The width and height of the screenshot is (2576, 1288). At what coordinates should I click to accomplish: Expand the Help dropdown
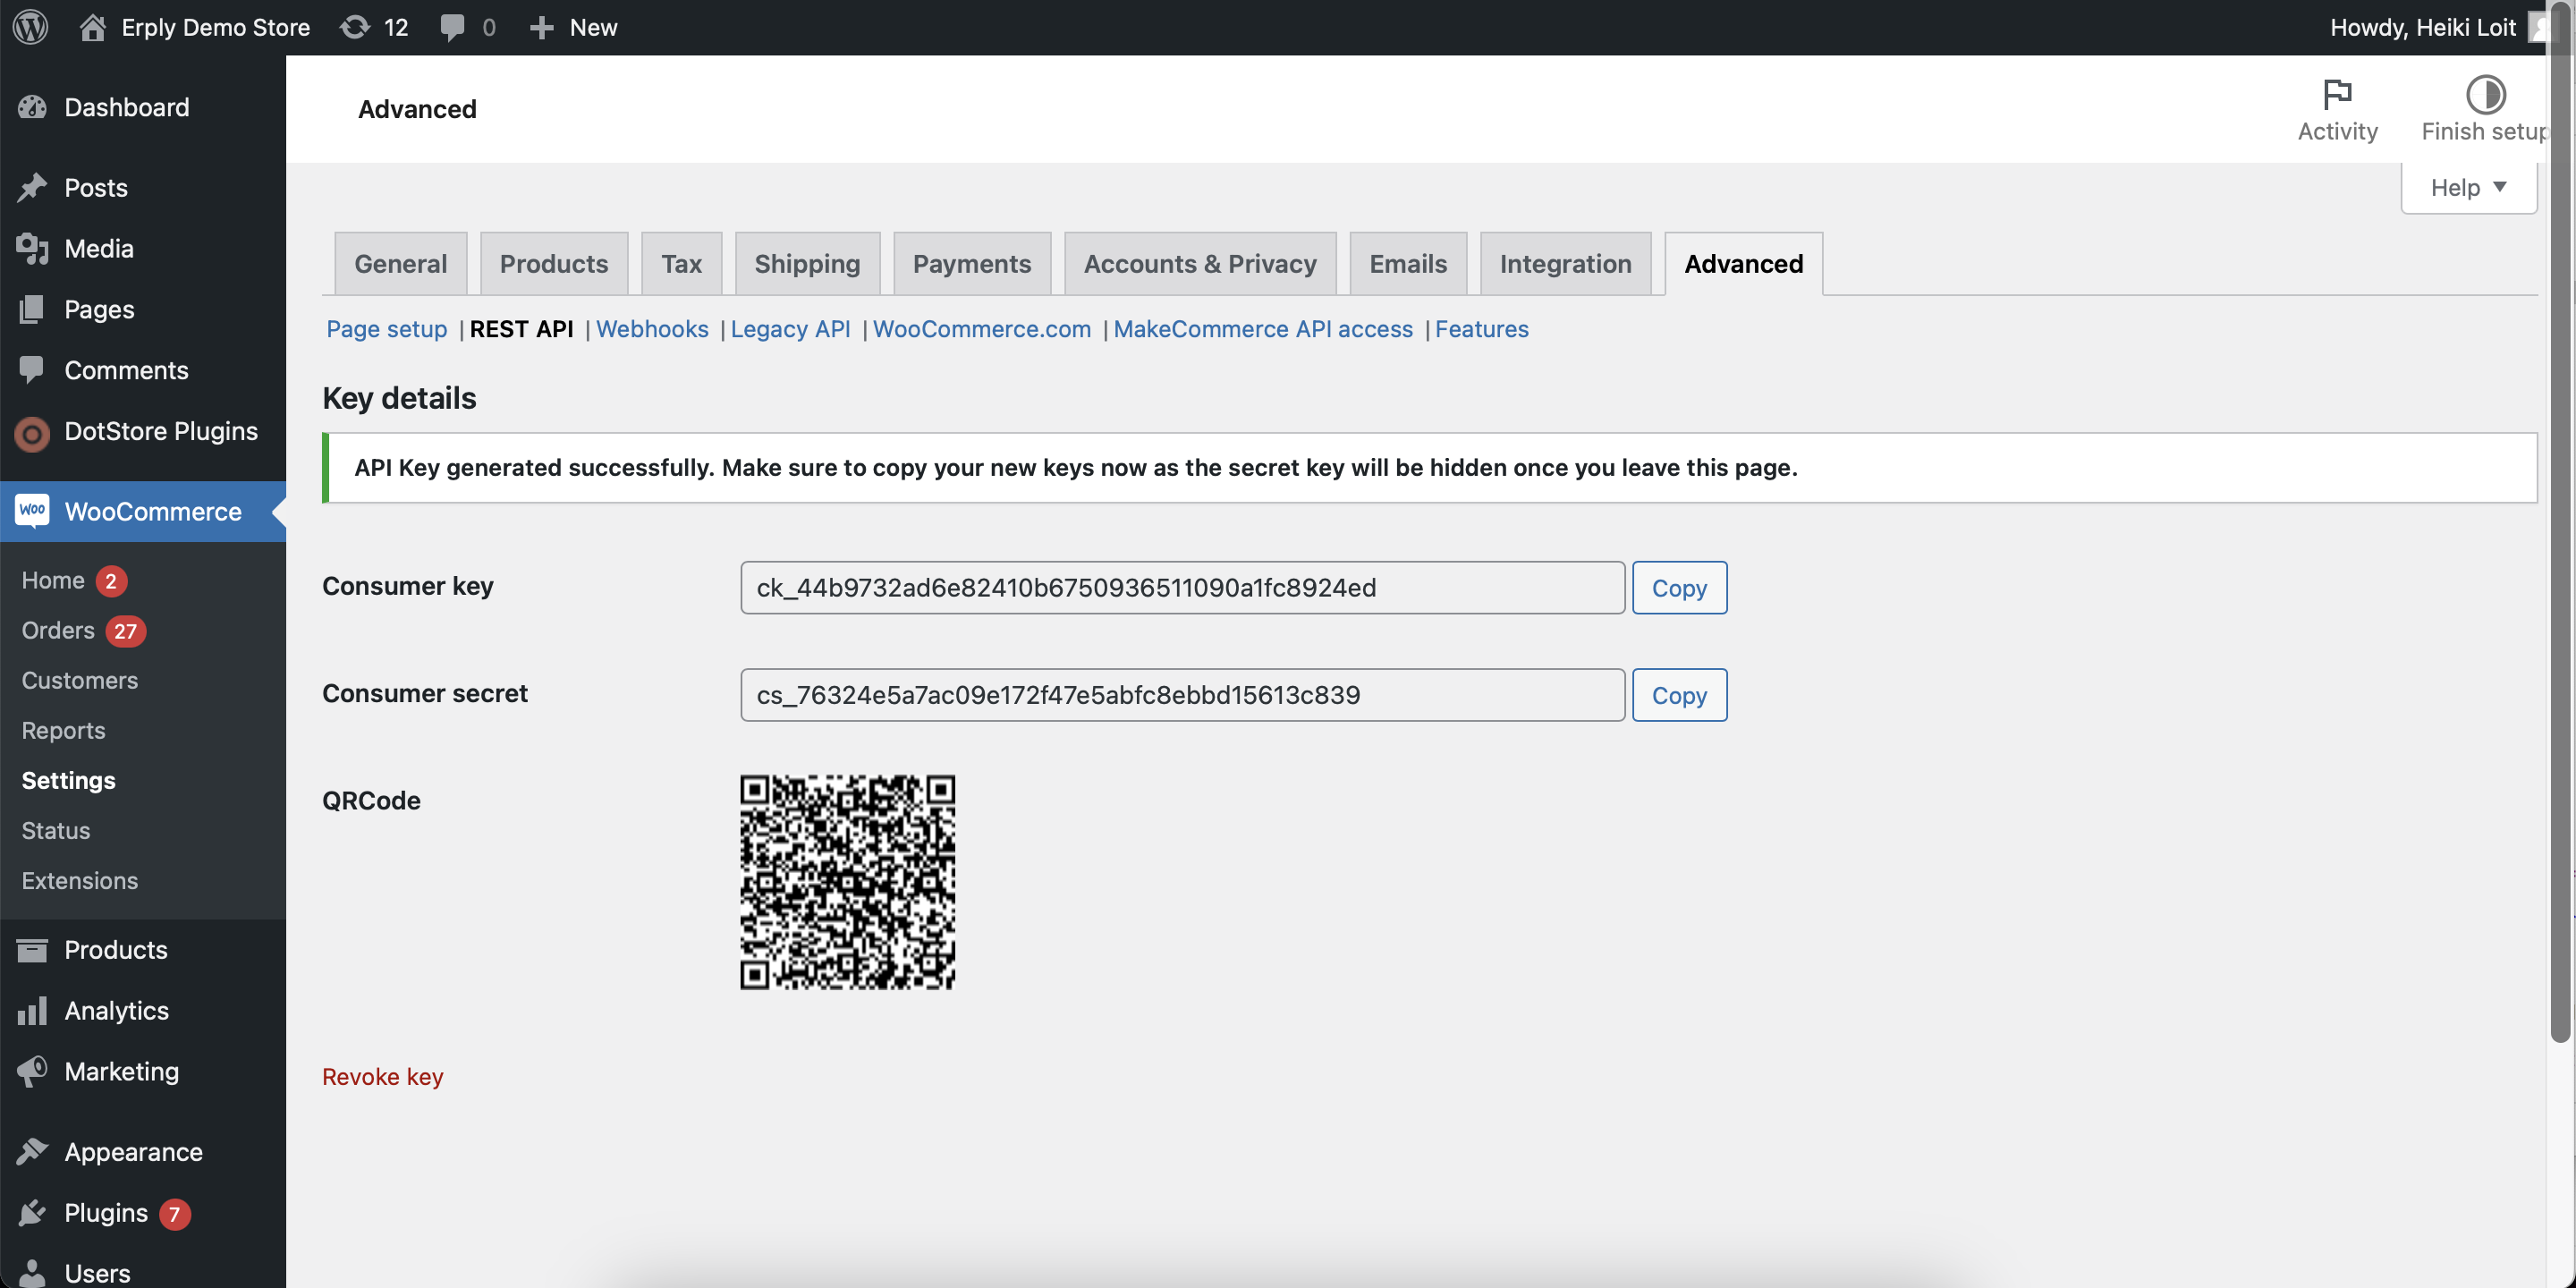coord(2468,187)
